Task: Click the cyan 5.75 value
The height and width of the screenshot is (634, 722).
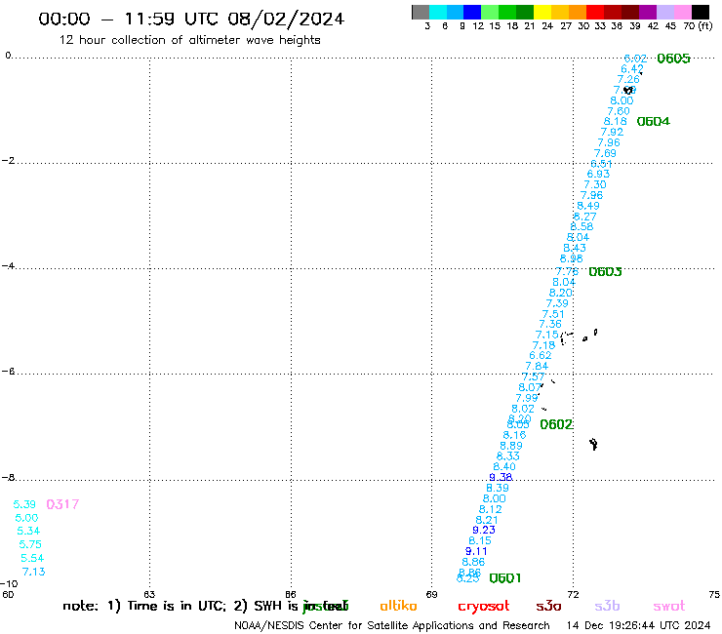Action: click(30, 544)
